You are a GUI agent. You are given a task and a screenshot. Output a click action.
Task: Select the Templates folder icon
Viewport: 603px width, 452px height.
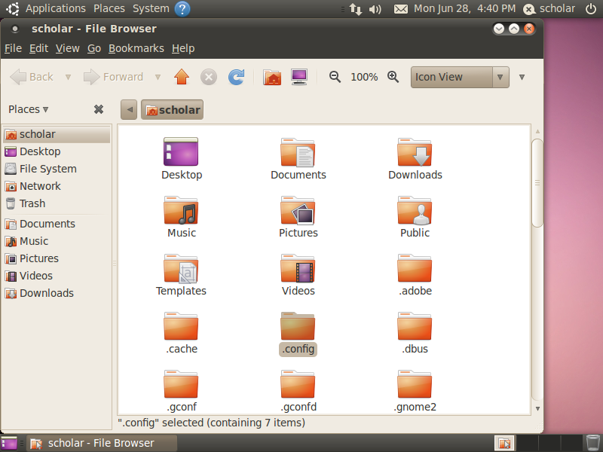click(x=181, y=275)
